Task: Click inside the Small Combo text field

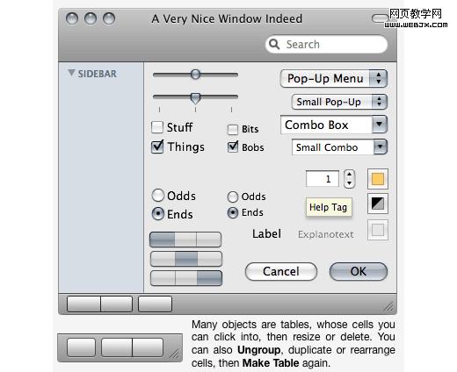Action: tap(333, 147)
